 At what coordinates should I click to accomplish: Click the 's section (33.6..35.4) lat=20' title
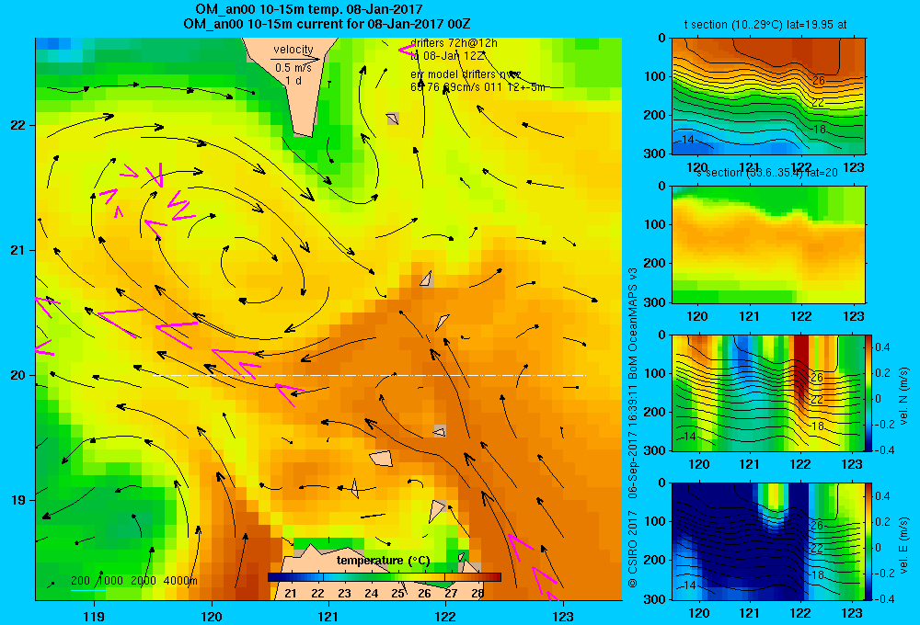(767, 173)
